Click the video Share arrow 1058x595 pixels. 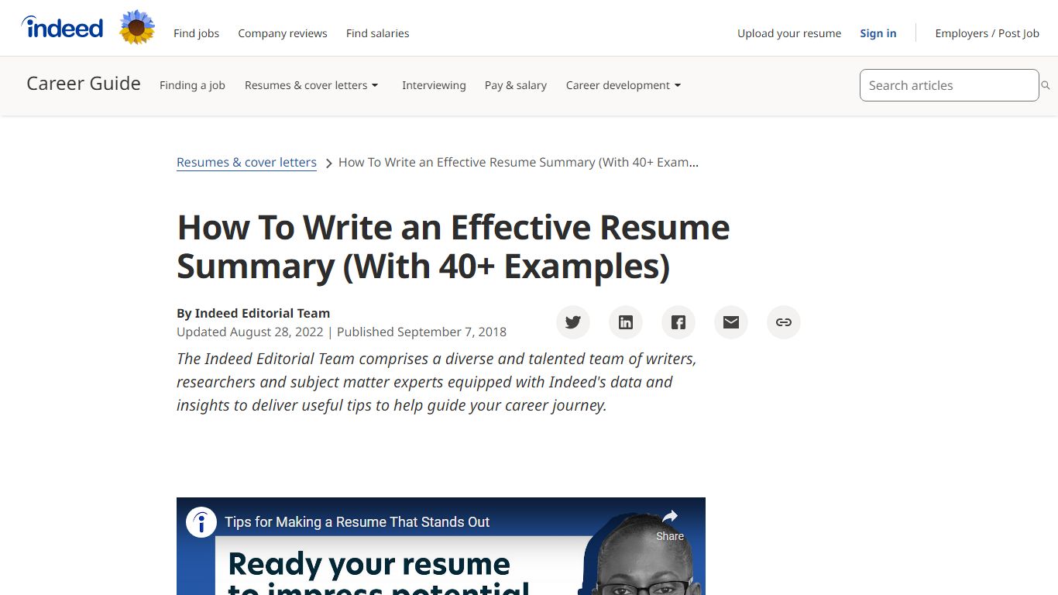pos(670,524)
